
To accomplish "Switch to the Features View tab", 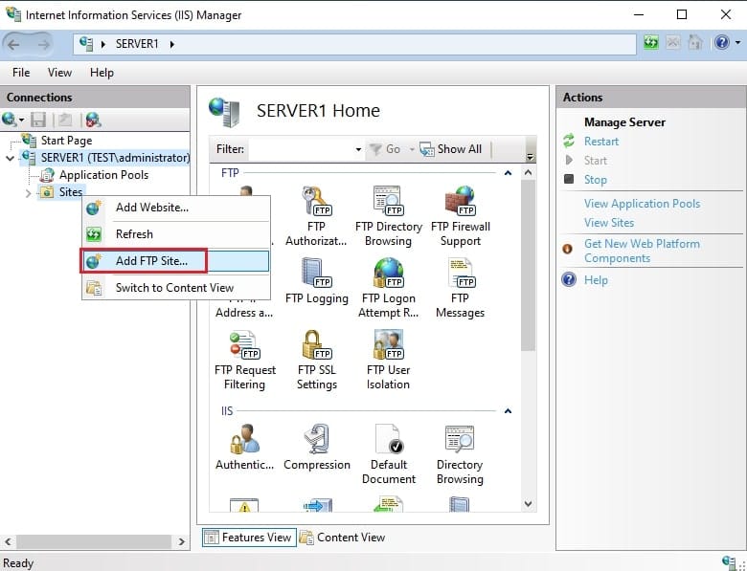I will click(249, 538).
